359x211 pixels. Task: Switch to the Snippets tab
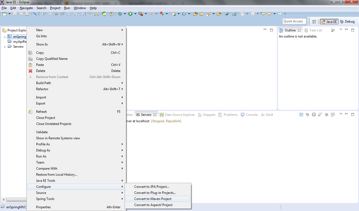[x=207, y=115]
